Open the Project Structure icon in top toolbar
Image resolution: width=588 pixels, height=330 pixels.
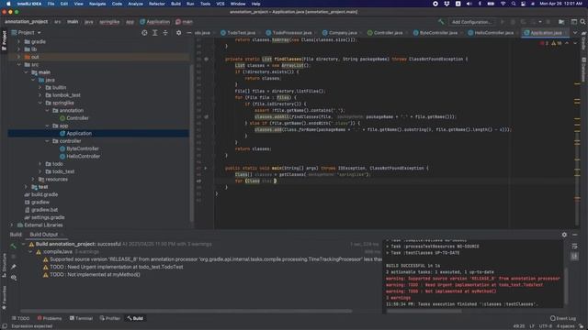[x=561, y=22]
